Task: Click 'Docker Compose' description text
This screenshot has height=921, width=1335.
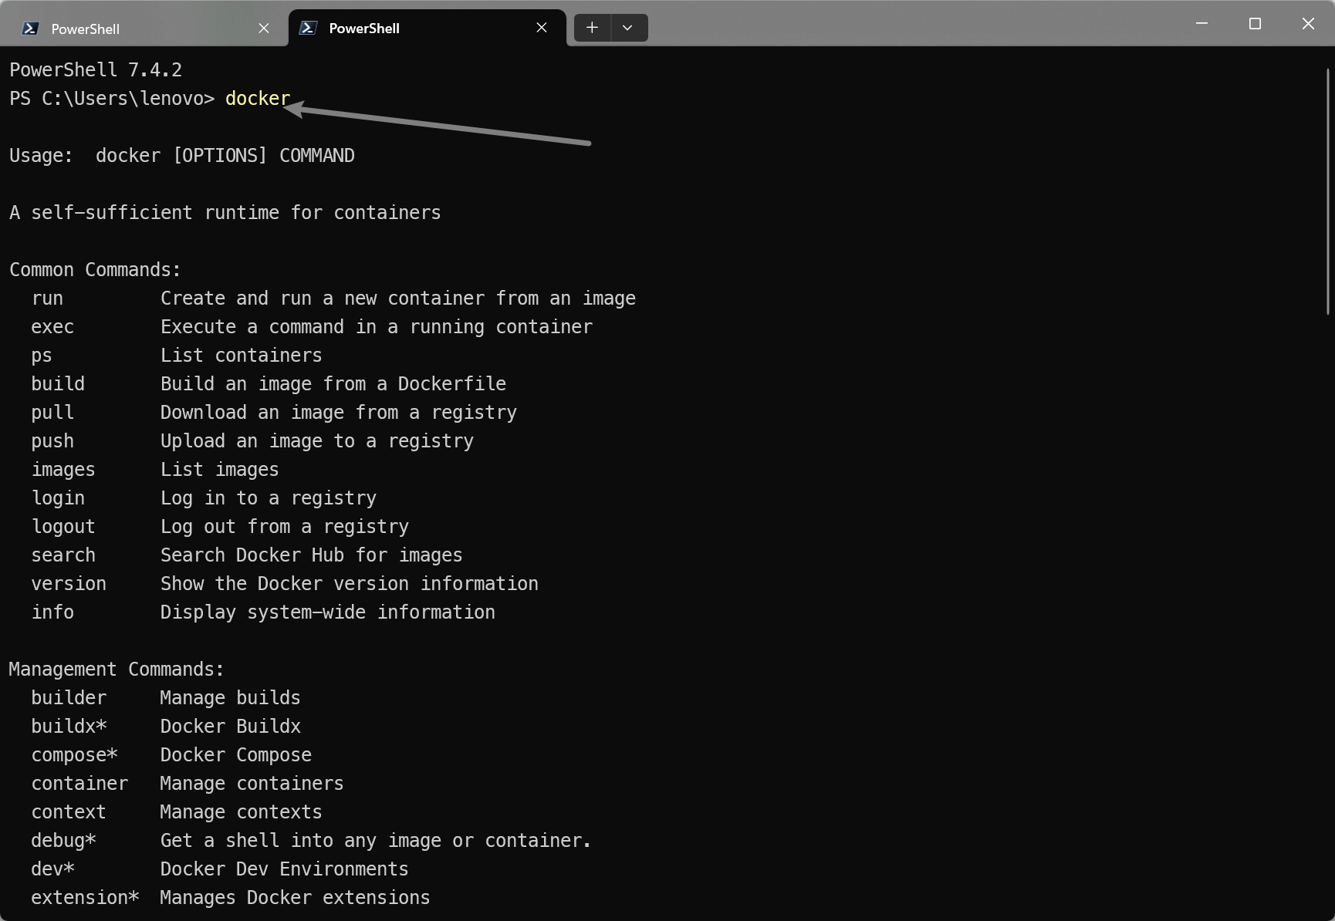Action: point(236,755)
